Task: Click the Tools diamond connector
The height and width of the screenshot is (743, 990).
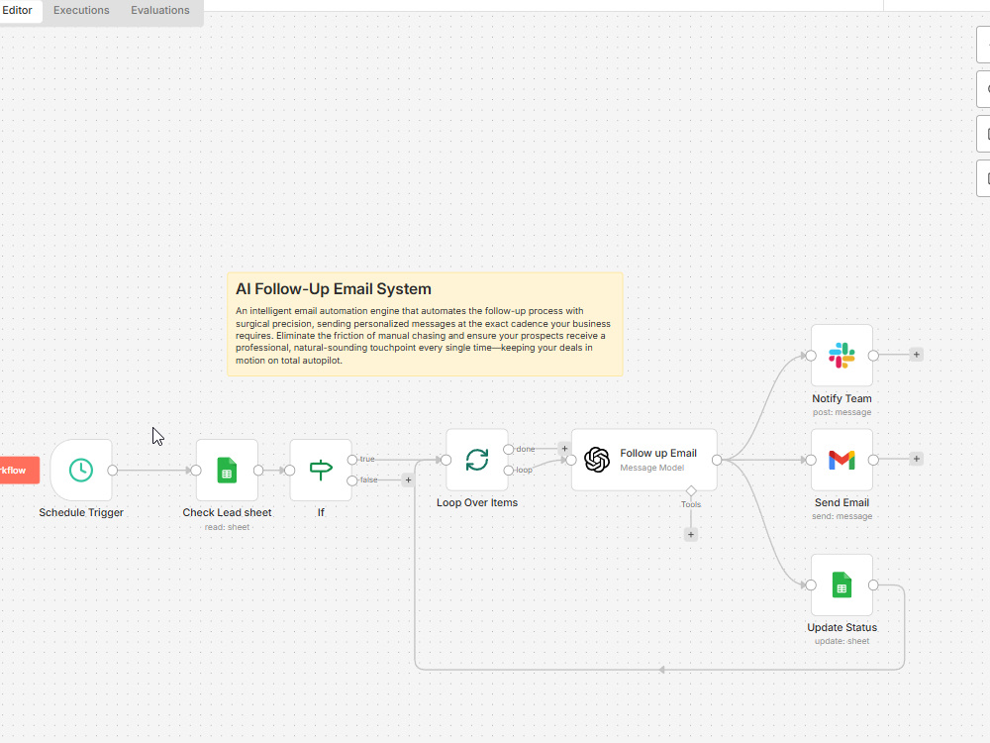Action: point(691,491)
